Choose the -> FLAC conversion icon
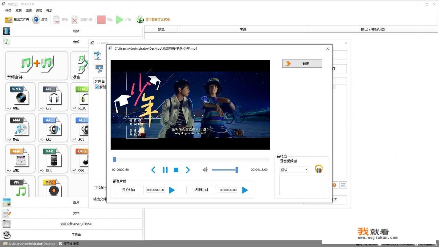Screen dimensions: 439x247 coord(80,97)
